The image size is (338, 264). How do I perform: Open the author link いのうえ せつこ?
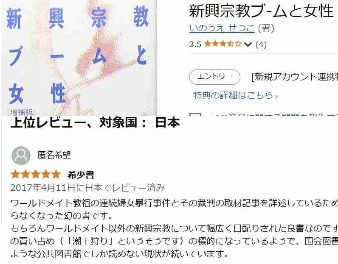222,28
